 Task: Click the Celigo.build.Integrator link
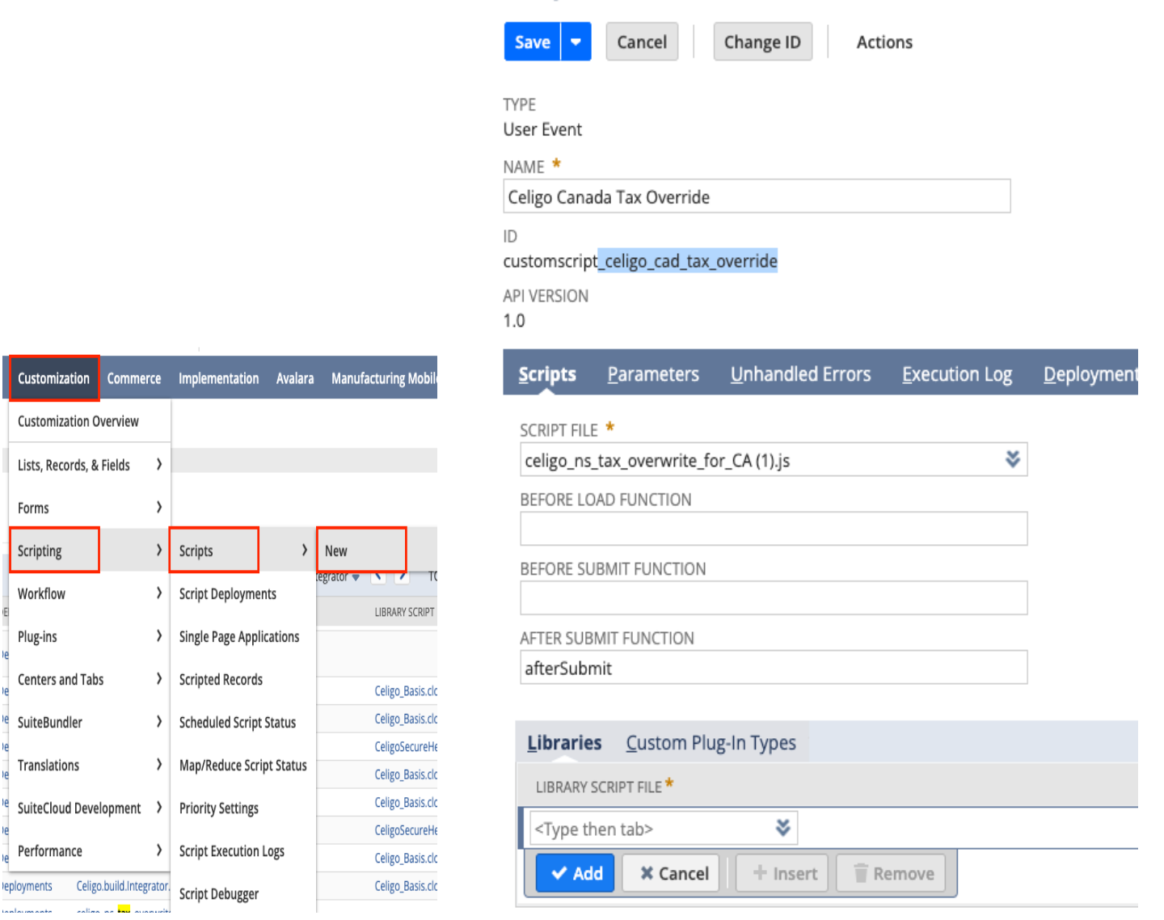pyautogui.click(x=123, y=886)
